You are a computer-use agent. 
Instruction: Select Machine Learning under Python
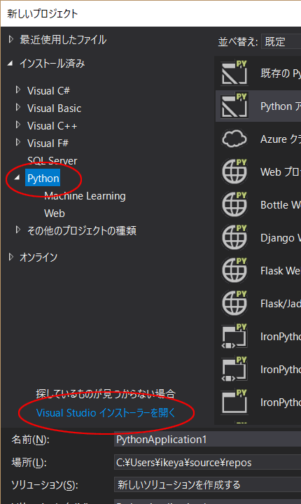pos(85,196)
